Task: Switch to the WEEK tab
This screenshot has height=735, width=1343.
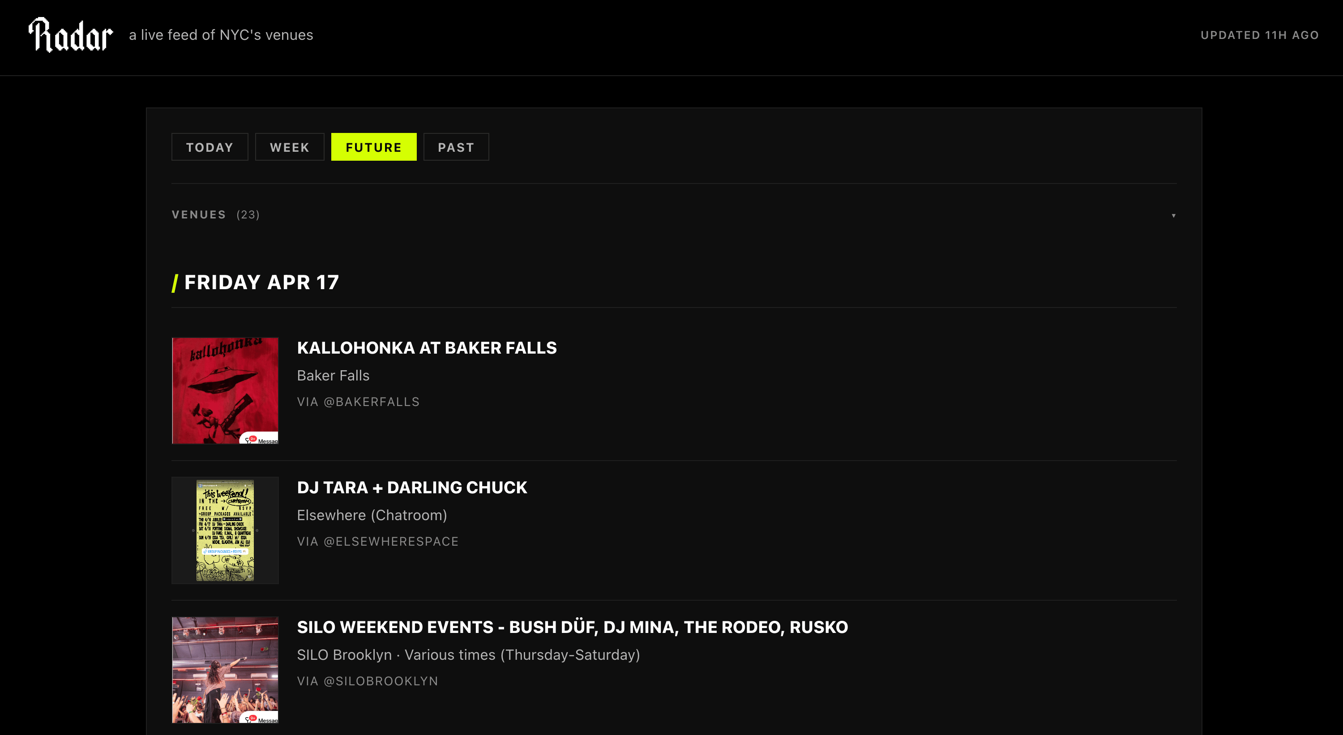Action: pos(289,147)
